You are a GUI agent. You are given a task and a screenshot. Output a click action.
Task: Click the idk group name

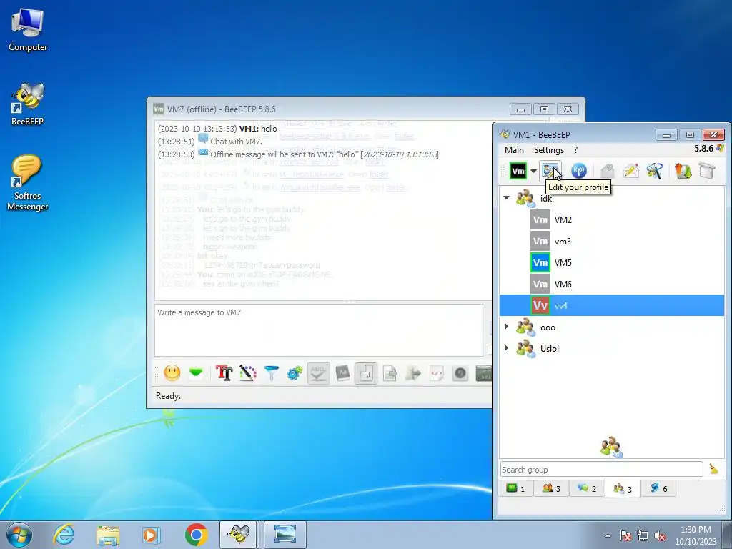(x=545, y=199)
